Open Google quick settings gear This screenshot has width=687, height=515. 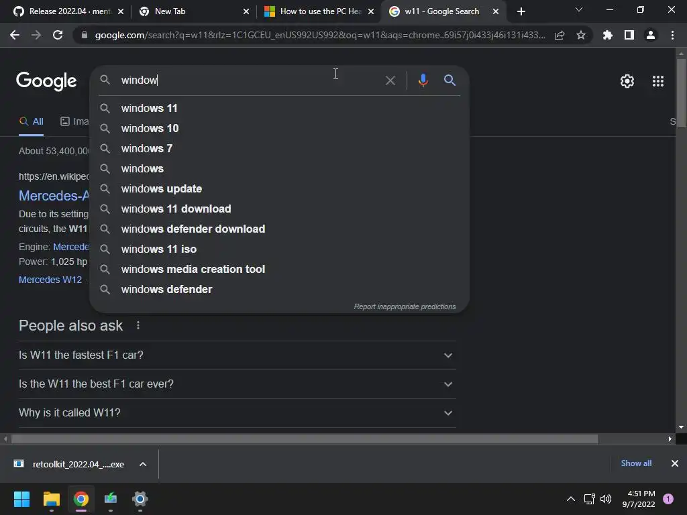[627, 81]
